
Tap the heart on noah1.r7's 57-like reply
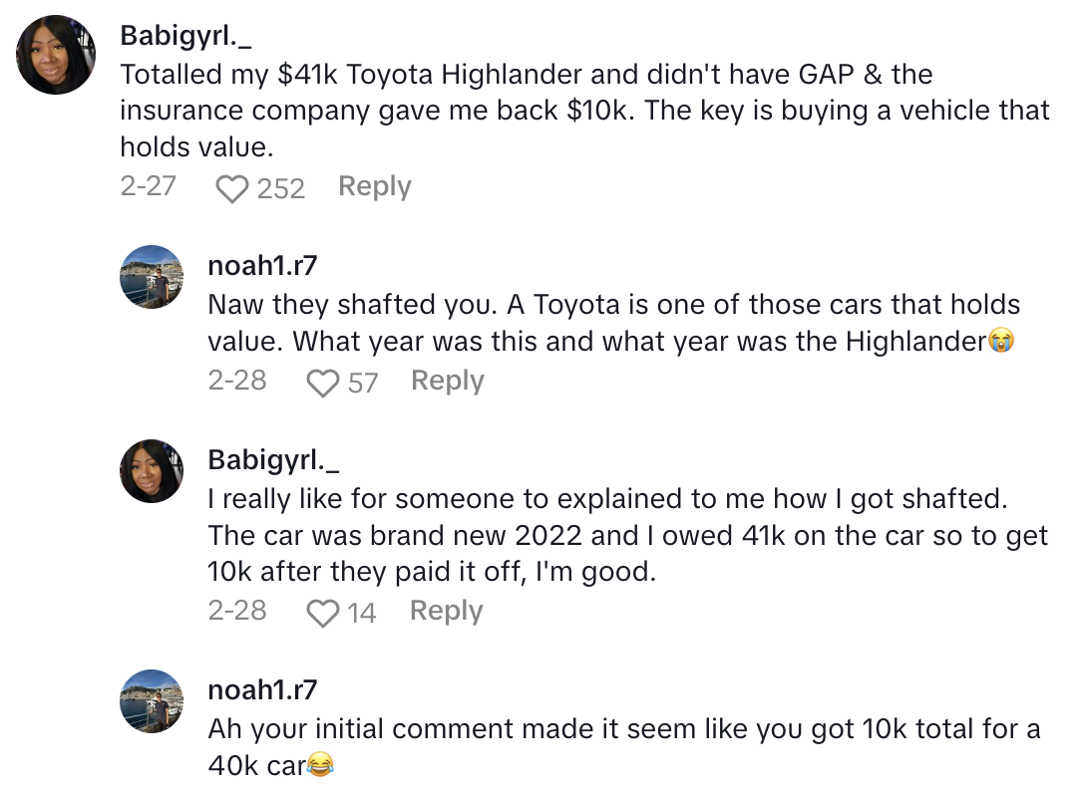click(322, 383)
